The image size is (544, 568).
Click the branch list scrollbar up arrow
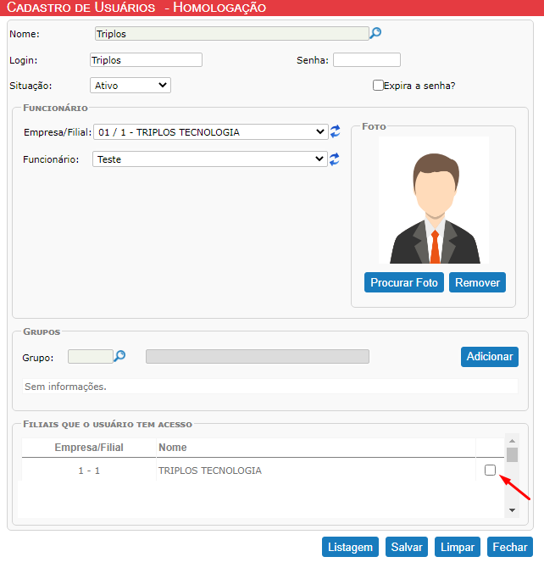pos(512,441)
